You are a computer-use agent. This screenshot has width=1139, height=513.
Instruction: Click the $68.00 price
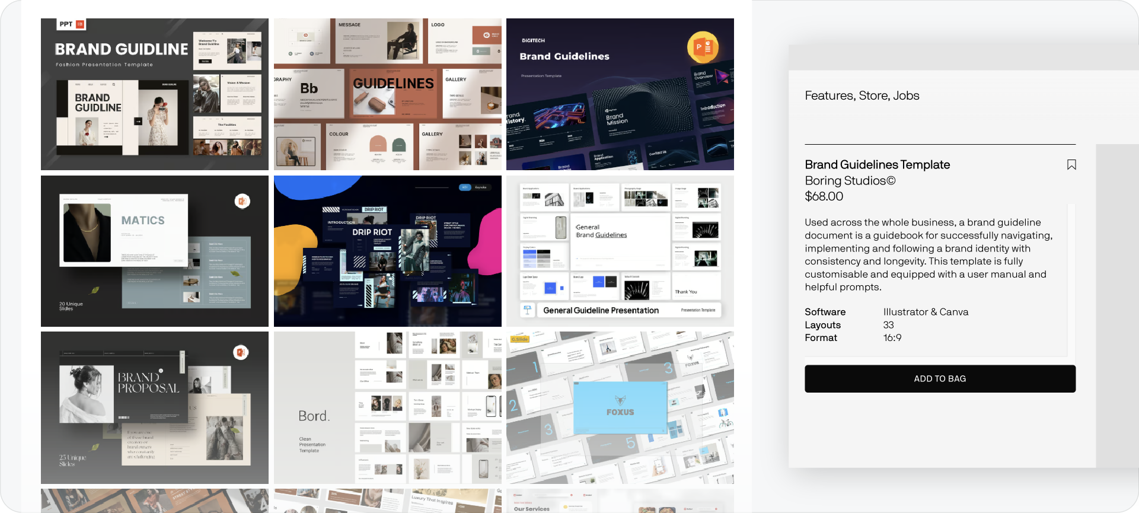[x=824, y=196]
